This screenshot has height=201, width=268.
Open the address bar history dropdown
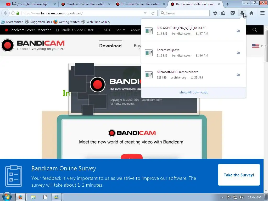click(x=145, y=13)
